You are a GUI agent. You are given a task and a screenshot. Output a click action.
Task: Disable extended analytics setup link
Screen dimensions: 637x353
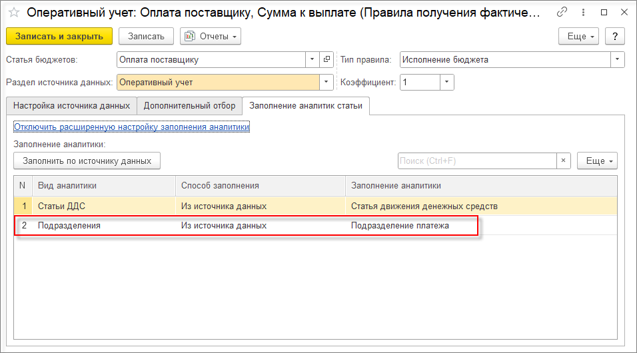[131, 127]
